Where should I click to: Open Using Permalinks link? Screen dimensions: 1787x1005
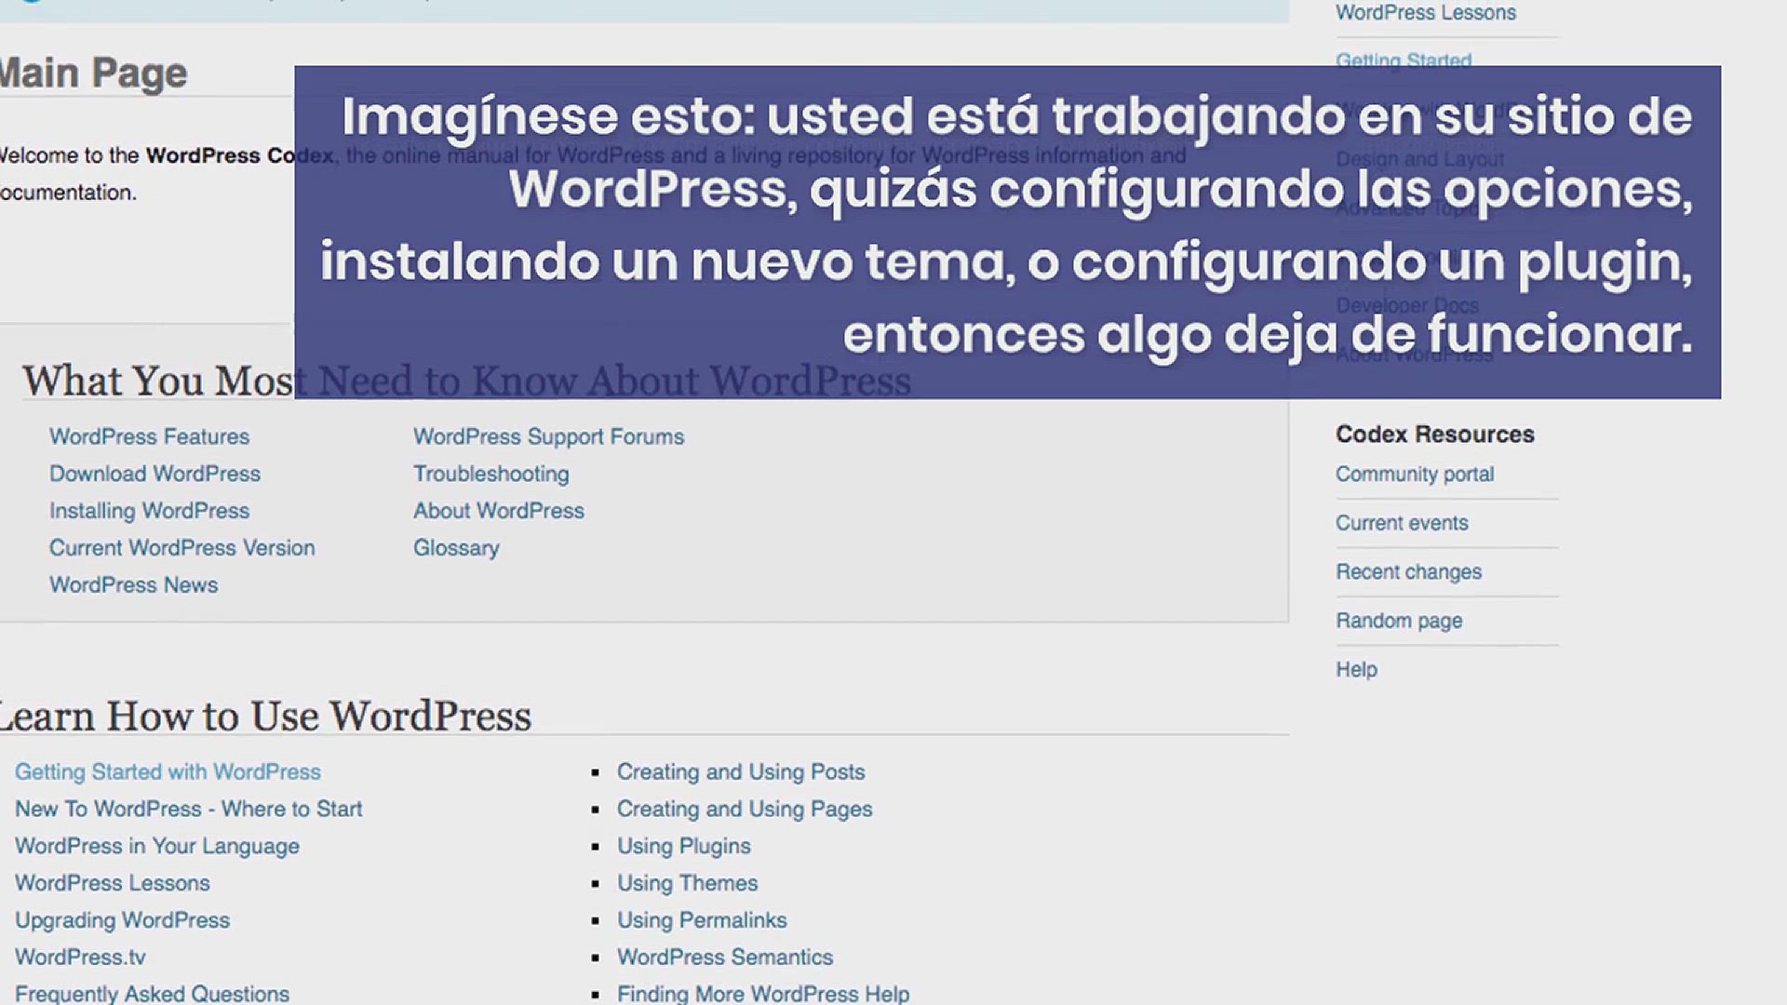pos(701,920)
